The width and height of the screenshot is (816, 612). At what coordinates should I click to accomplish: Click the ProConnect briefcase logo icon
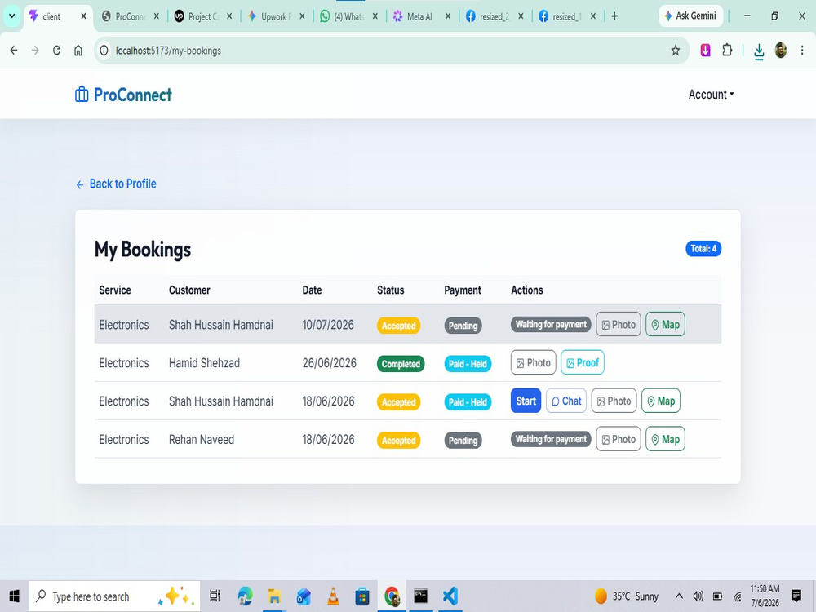82,95
